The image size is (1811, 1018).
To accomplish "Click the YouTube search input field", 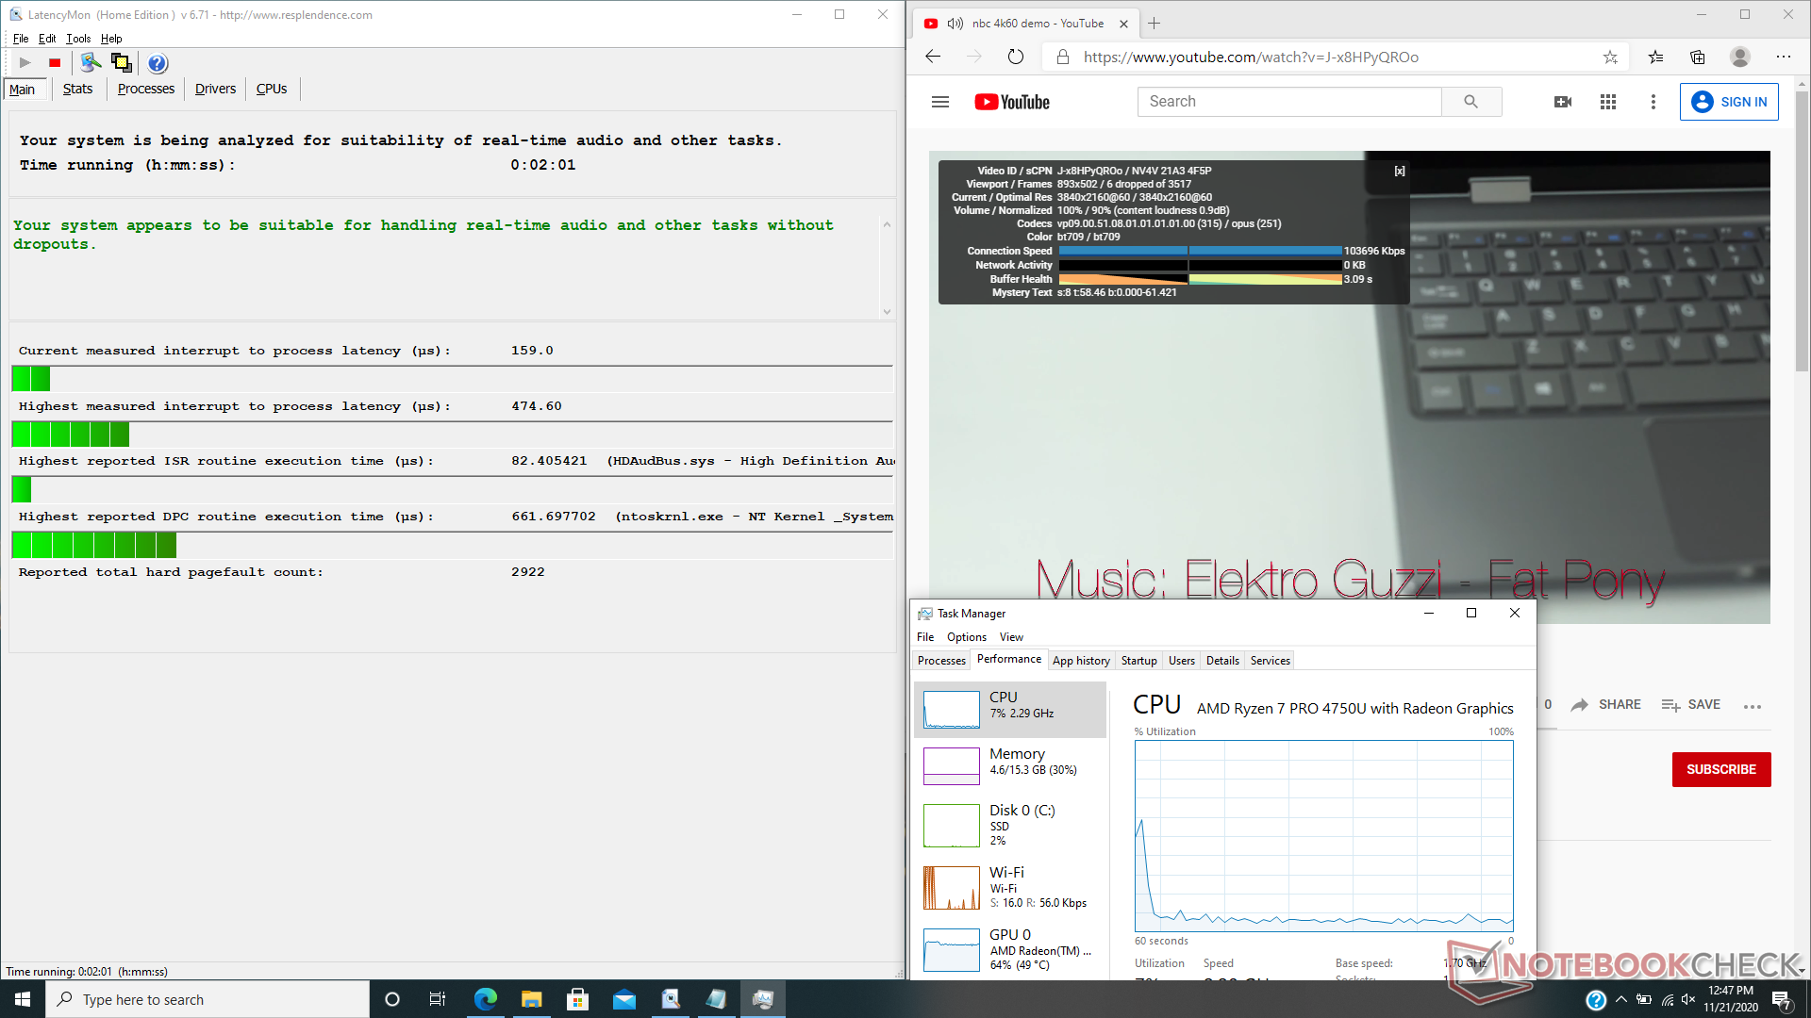I will pos(1288,102).
